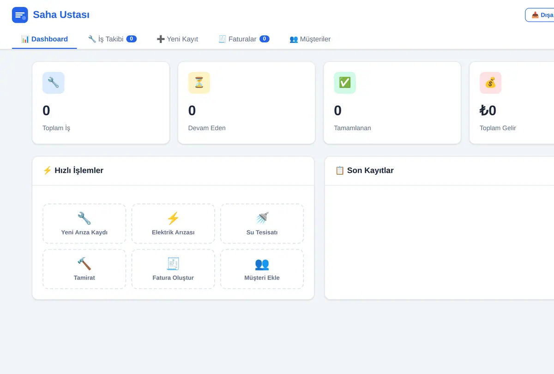Click the Tamirat quick action
554x374 pixels.
coord(84,269)
